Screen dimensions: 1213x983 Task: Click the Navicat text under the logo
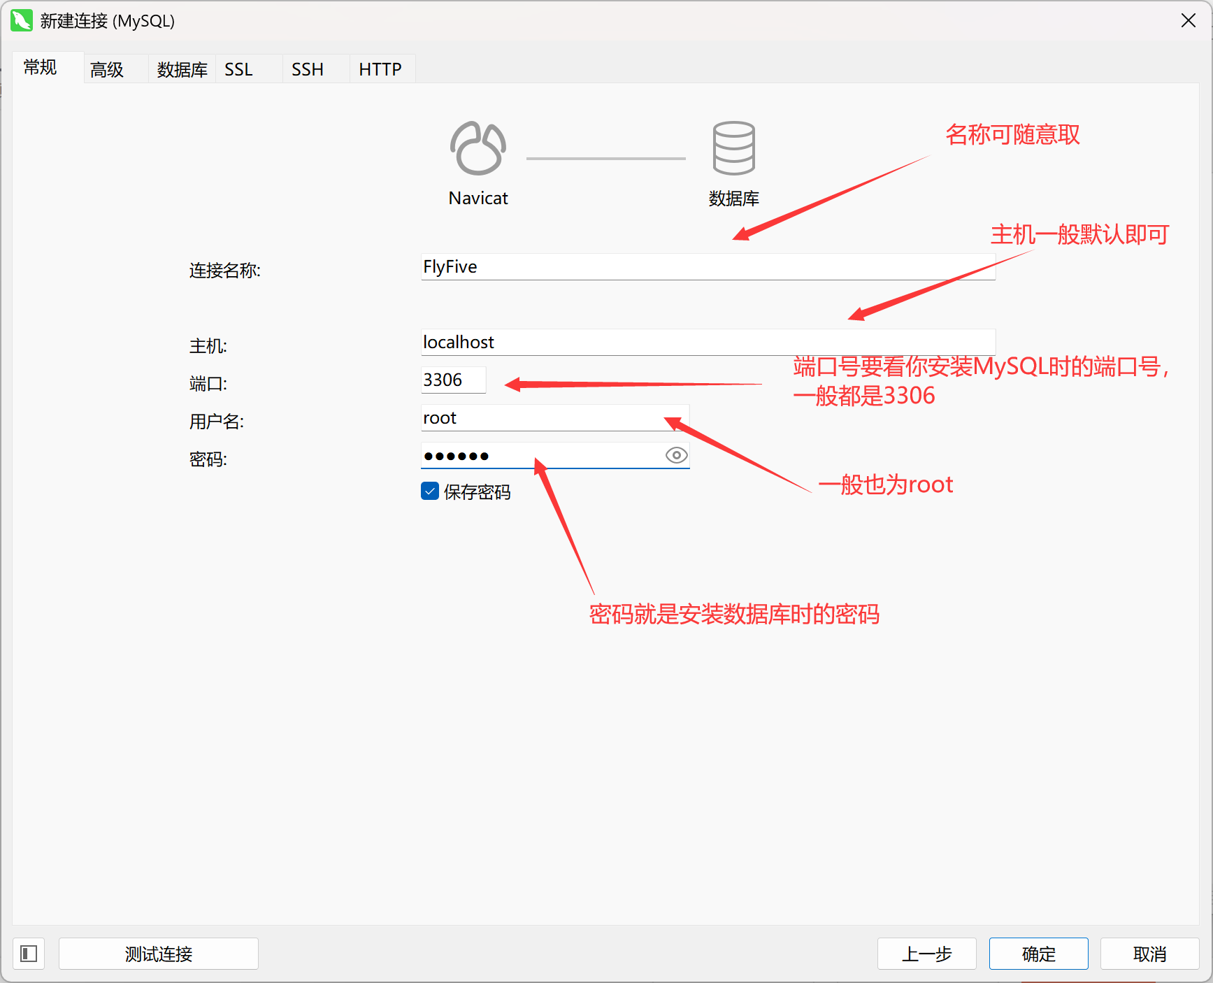click(478, 199)
